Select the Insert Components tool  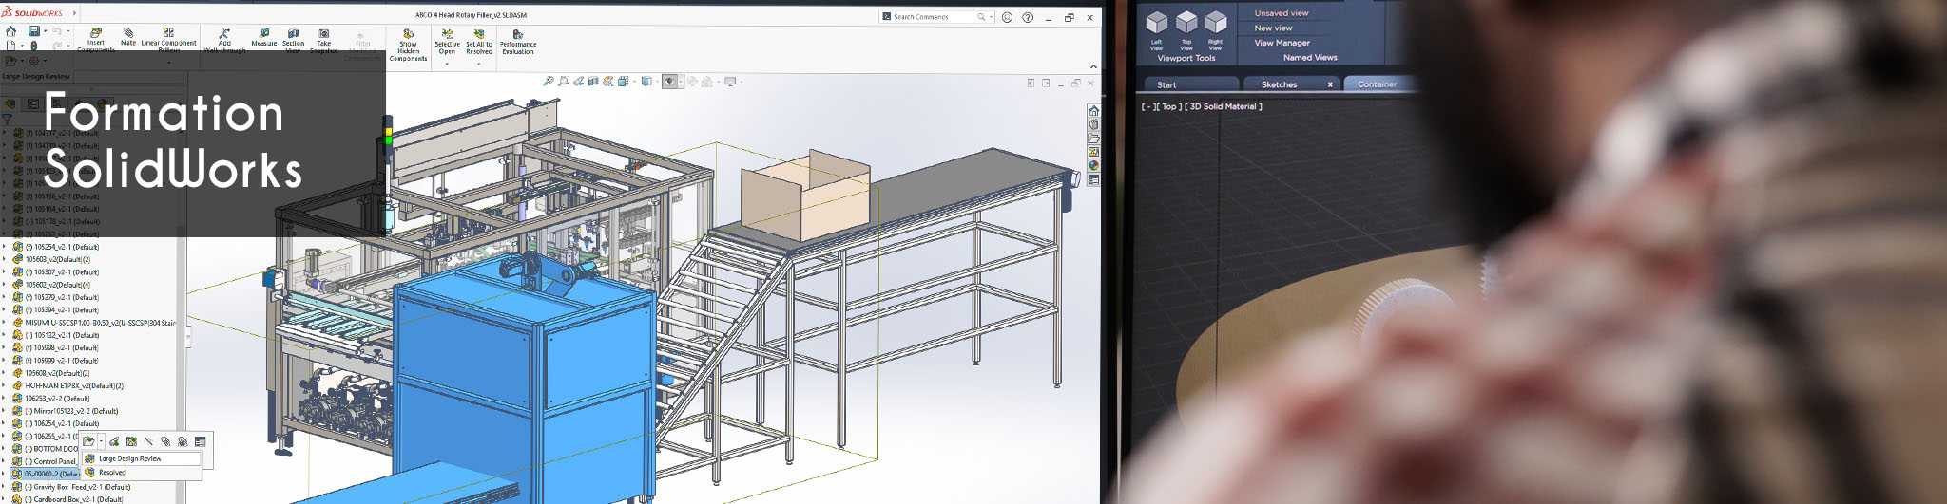pyautogui.click(x=95, y=39)
